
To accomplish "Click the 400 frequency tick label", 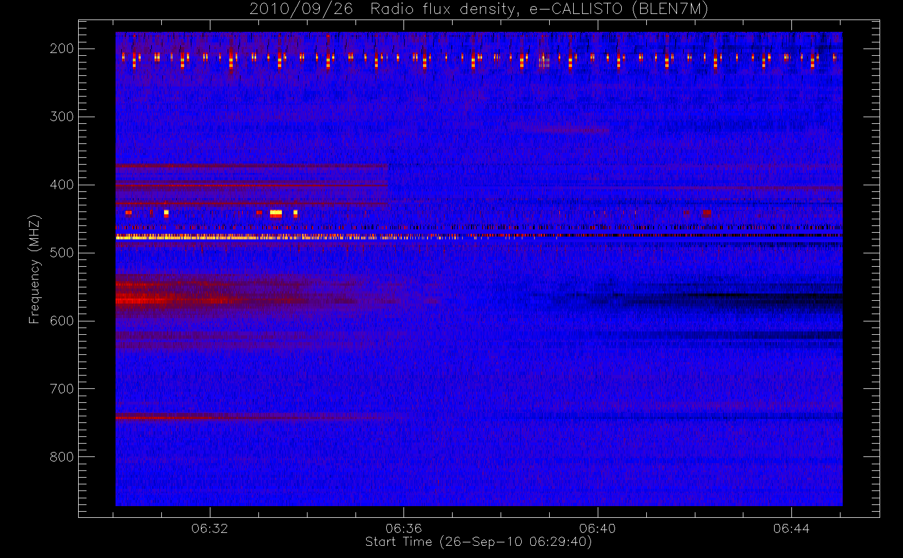I will 62,185.
